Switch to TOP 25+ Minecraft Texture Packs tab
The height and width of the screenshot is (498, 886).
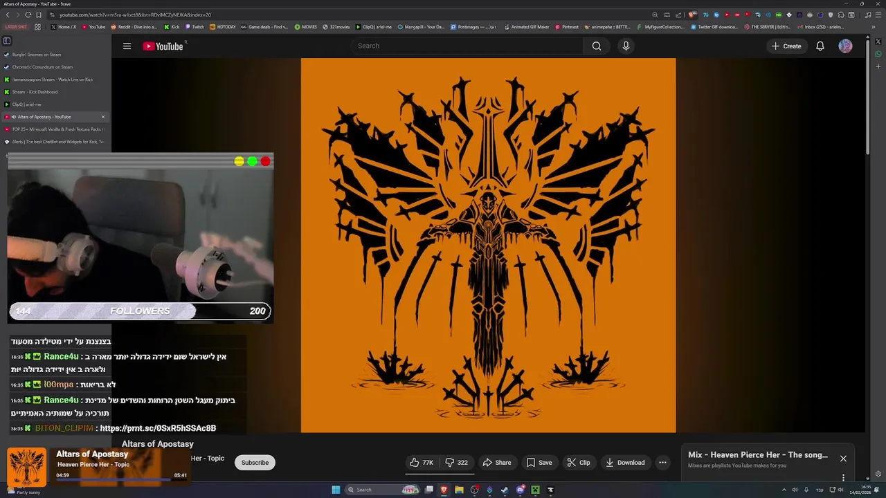point(55,129)
